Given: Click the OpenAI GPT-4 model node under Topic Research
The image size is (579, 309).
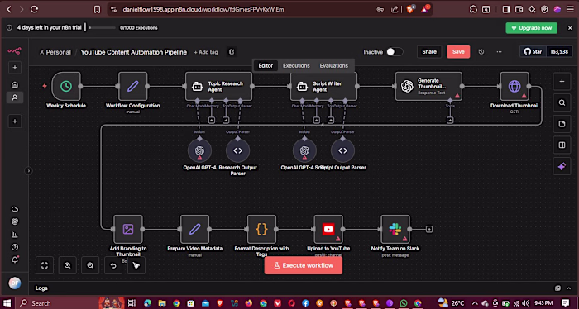Looking at the screenshot, I should [x=200, y=150].
